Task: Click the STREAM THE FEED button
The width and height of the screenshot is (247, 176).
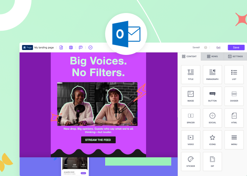Action: [98, 140]
